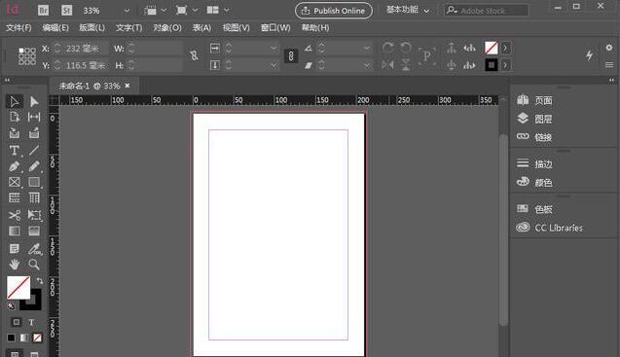Open the 文件(F) menu
Image resolution: width=620 pixels, height=357 pixels.
click(x=18, y=27)
